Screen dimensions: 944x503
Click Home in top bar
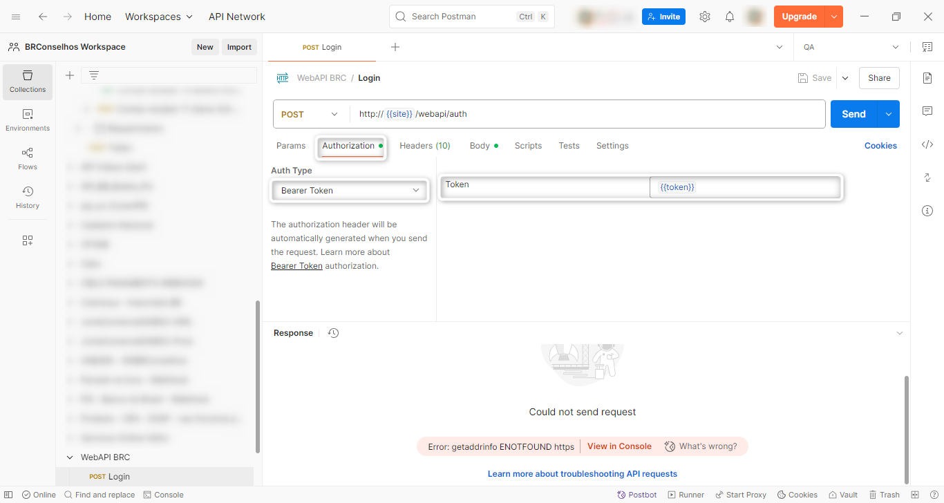point(97,17)
